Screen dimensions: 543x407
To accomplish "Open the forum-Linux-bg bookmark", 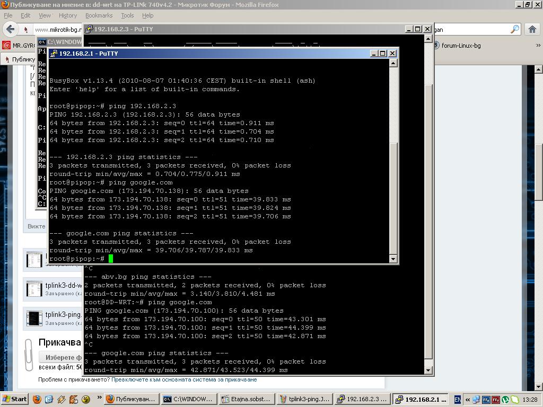I will 460,46.
